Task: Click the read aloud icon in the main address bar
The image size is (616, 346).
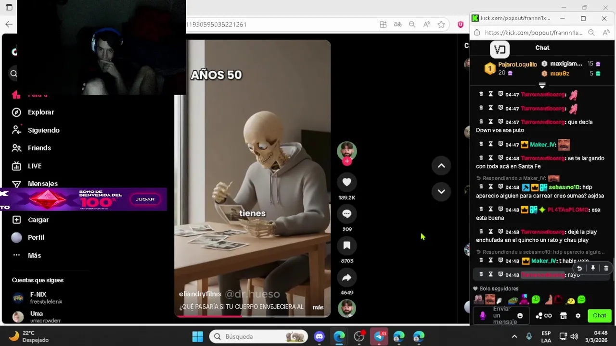Action: [x=426, y=25]
